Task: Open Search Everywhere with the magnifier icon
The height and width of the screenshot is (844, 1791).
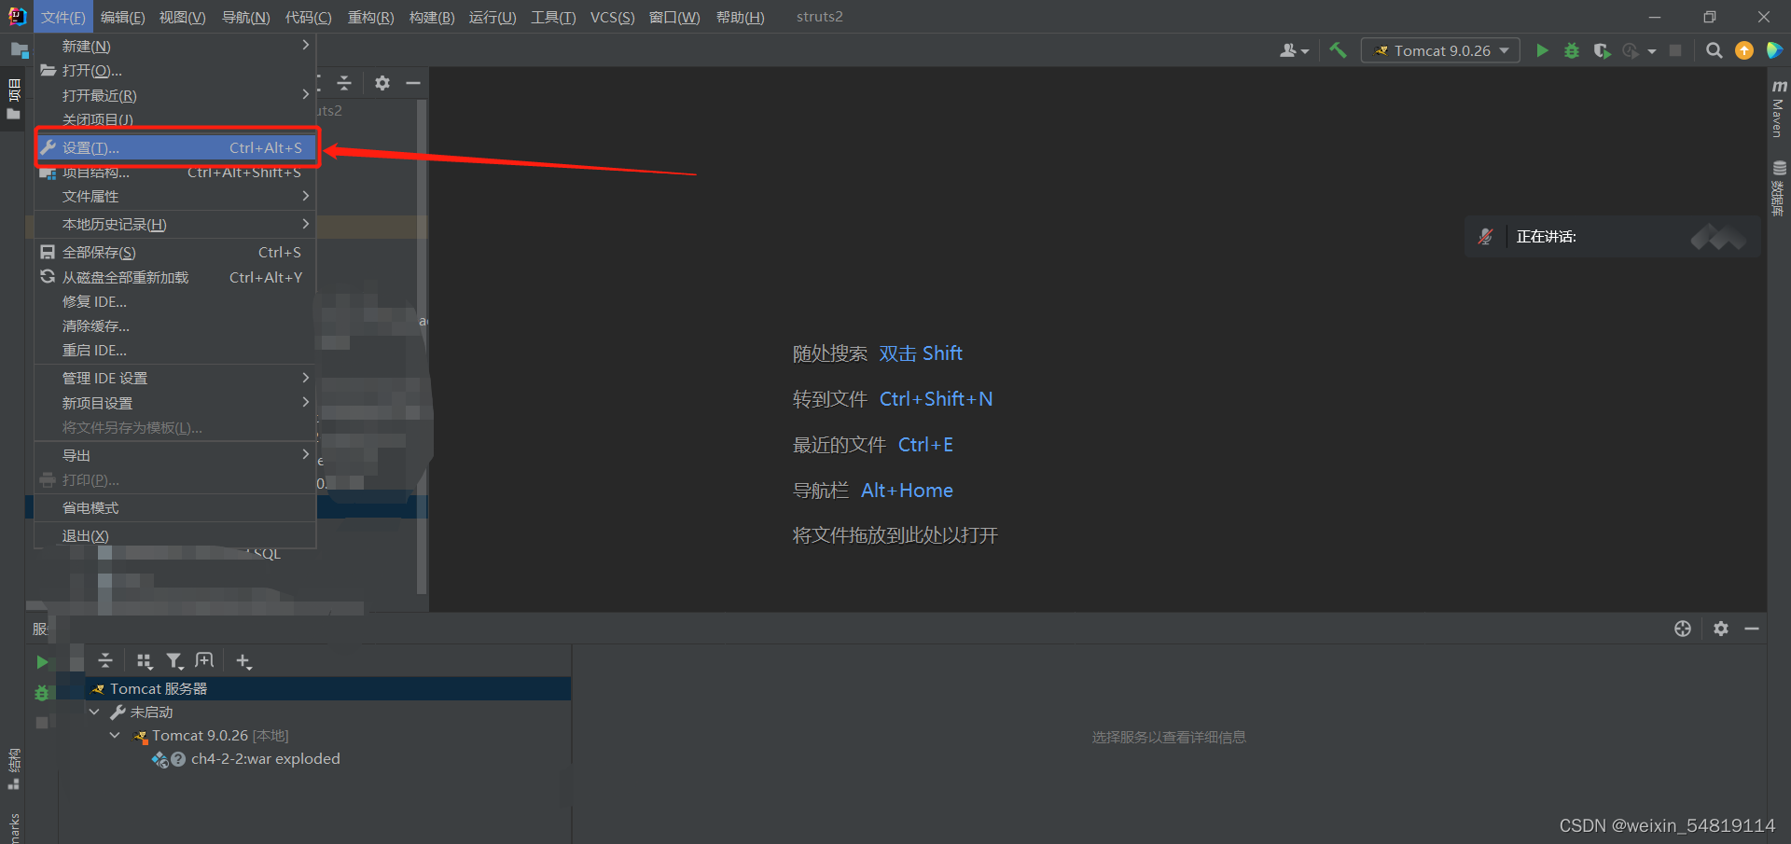Action: [1714, 50]
